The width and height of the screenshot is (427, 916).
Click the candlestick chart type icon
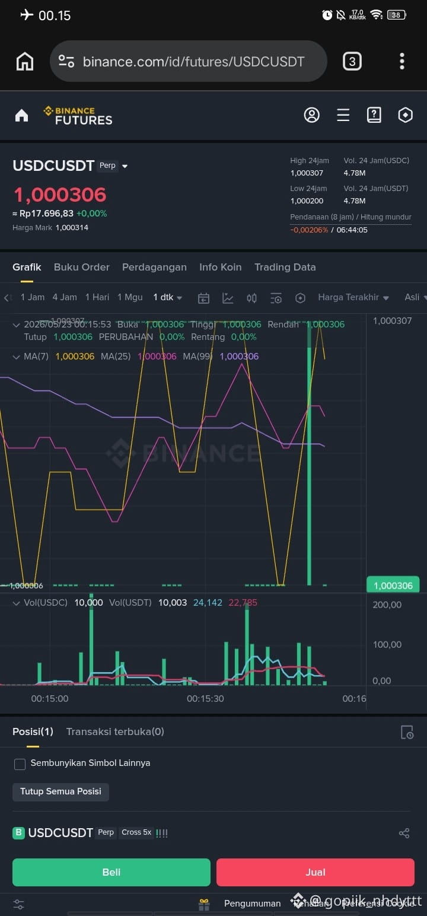point(251,298)
